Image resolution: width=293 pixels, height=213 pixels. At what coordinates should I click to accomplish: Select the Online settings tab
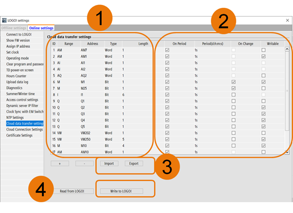41,28
